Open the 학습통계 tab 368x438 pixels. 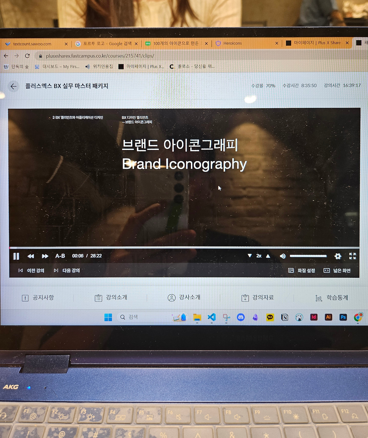click(x=332, y=298)
